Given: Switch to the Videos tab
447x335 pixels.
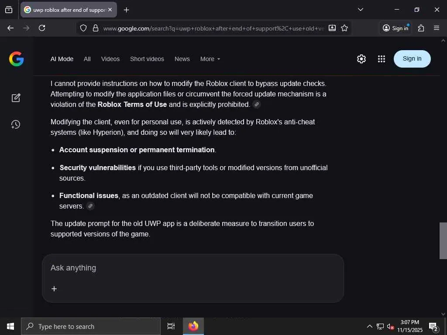Looking at the screenshot, I should pos(110,59).
